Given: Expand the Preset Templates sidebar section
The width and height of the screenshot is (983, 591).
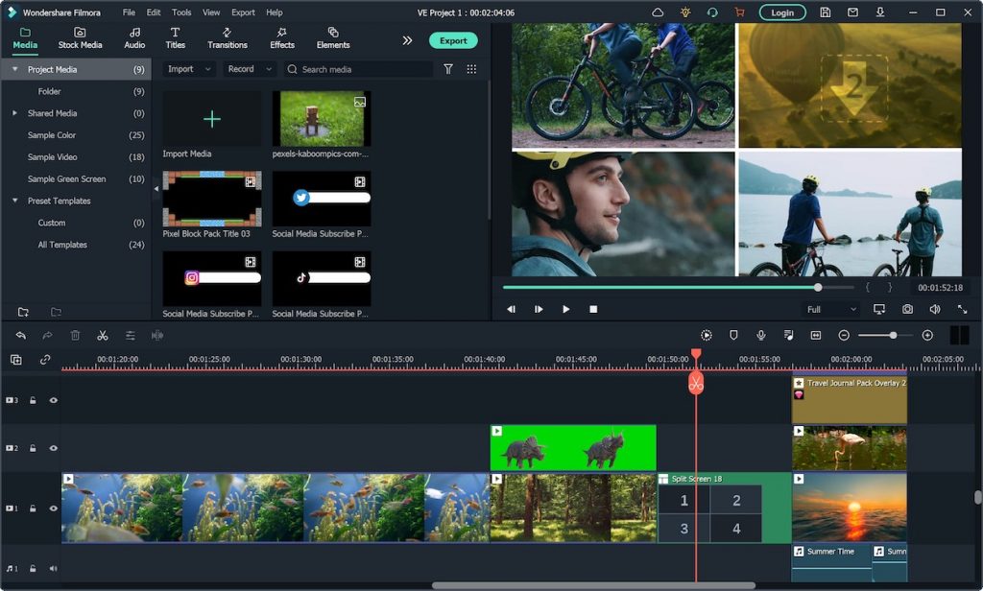Looking at the screenshot, I should (58, 201).
